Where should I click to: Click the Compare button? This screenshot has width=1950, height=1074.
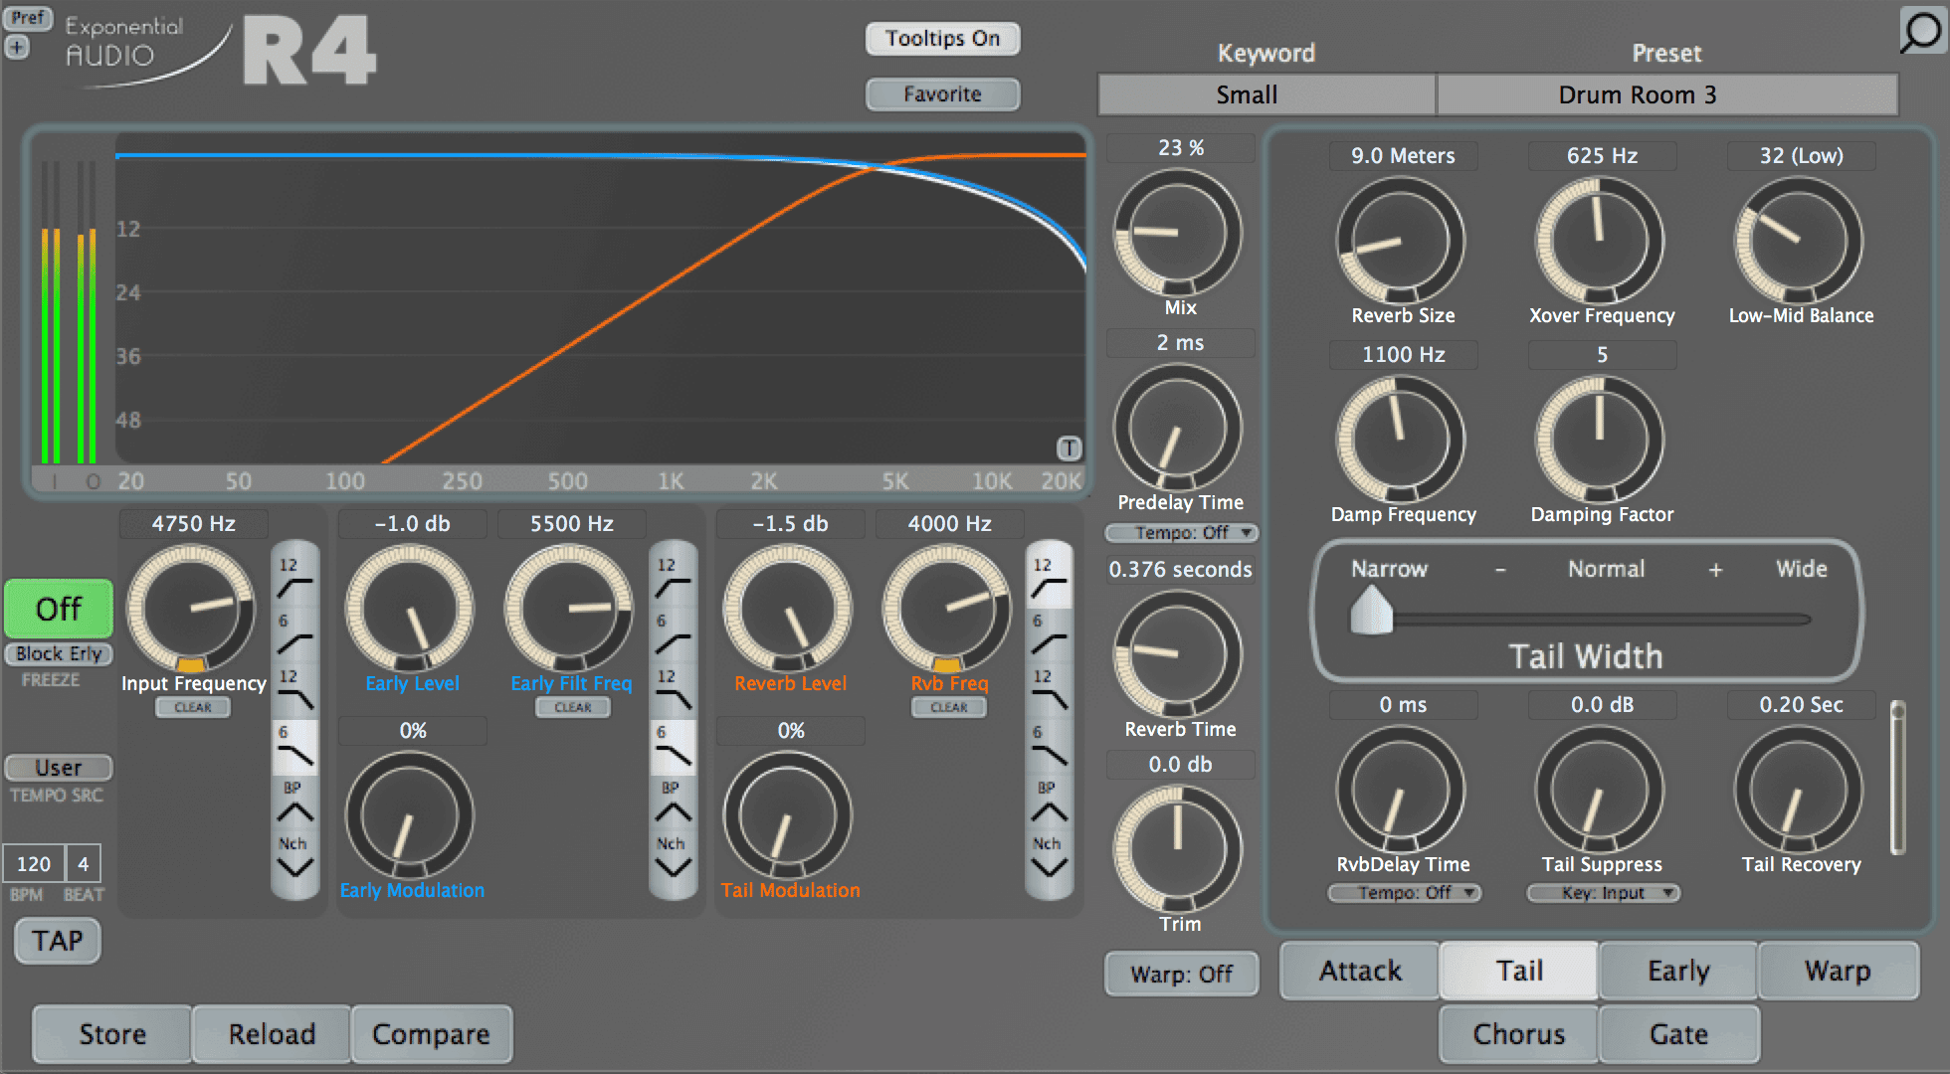pyautogui.click(x=431, y=1034)
